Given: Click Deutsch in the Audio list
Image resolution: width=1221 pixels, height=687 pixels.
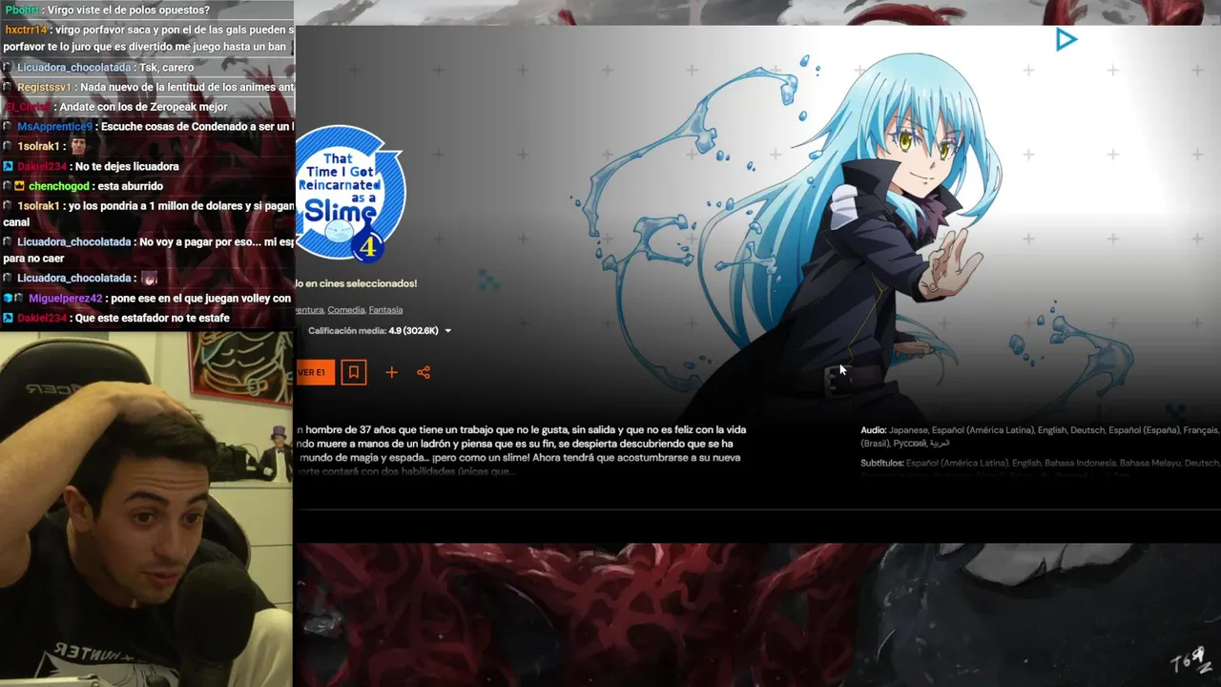Looking at the screenshot, I should point(1086,430).
